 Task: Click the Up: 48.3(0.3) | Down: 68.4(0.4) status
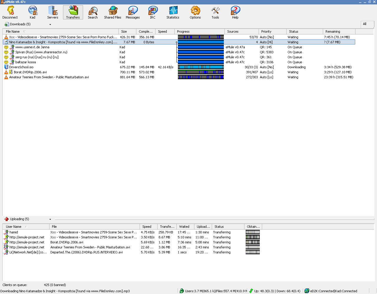click(277, 291)
